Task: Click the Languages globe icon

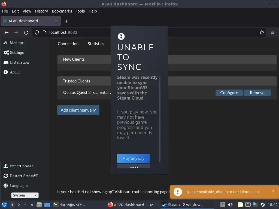Action: click(x=6, y=186)
